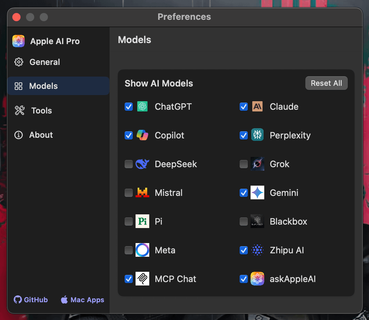369x320 pixels.
Task: Click the askAppleAI app icon
Action: coord(257,279)
